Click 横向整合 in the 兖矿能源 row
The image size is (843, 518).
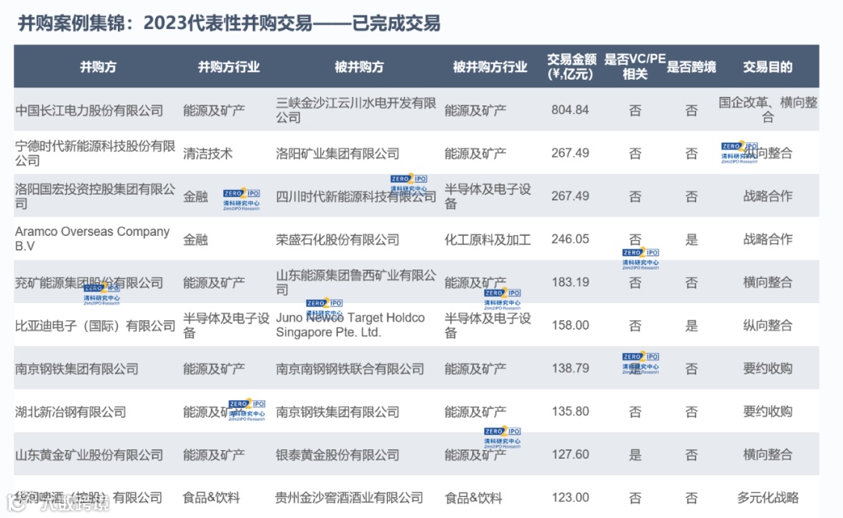tap(768, 282)
